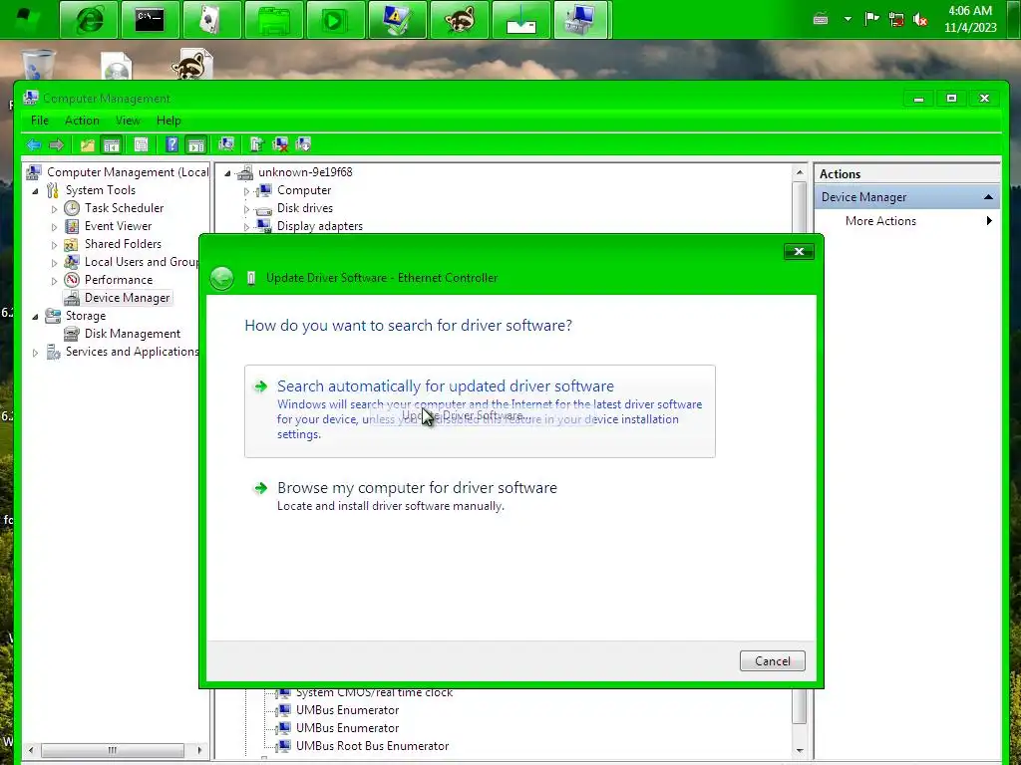
Task: Toggle the Show/Hide Action Pane toolbar icon
Action: tap(196, 144)
